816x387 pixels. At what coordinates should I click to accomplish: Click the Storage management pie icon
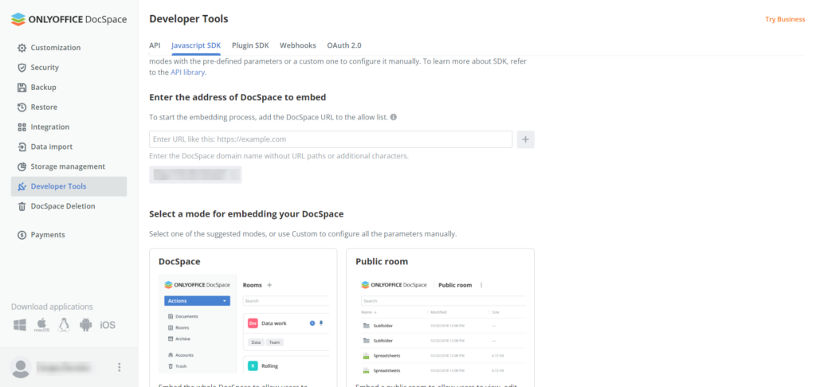point(22,166)
